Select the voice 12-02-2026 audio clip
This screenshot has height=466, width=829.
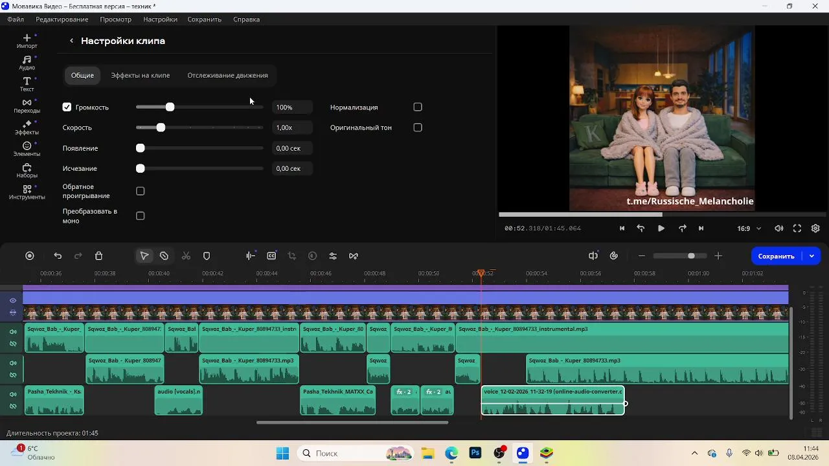553,400
